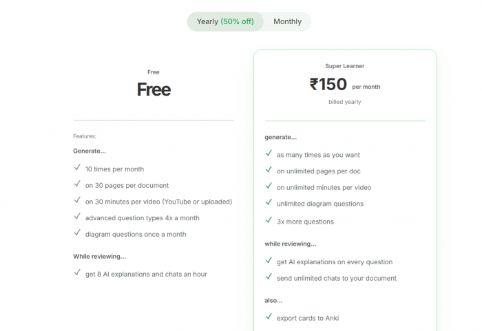Click checkmark next to 'export cards to Anki'
The width and height of the screenshot is (482, 331).
(x=269, y=317)
